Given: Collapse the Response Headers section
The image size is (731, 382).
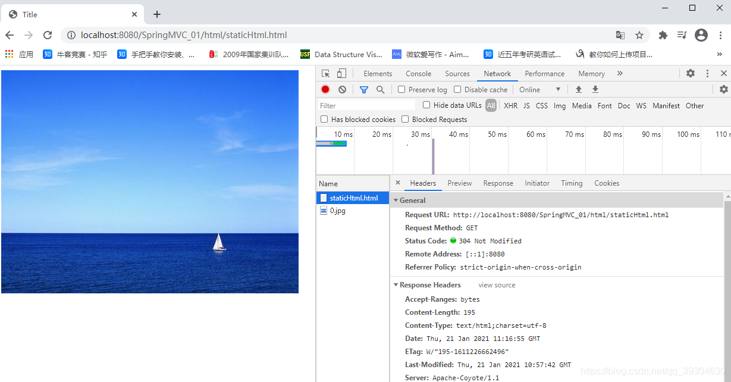Looking at the screenshot, I should 396,285.
